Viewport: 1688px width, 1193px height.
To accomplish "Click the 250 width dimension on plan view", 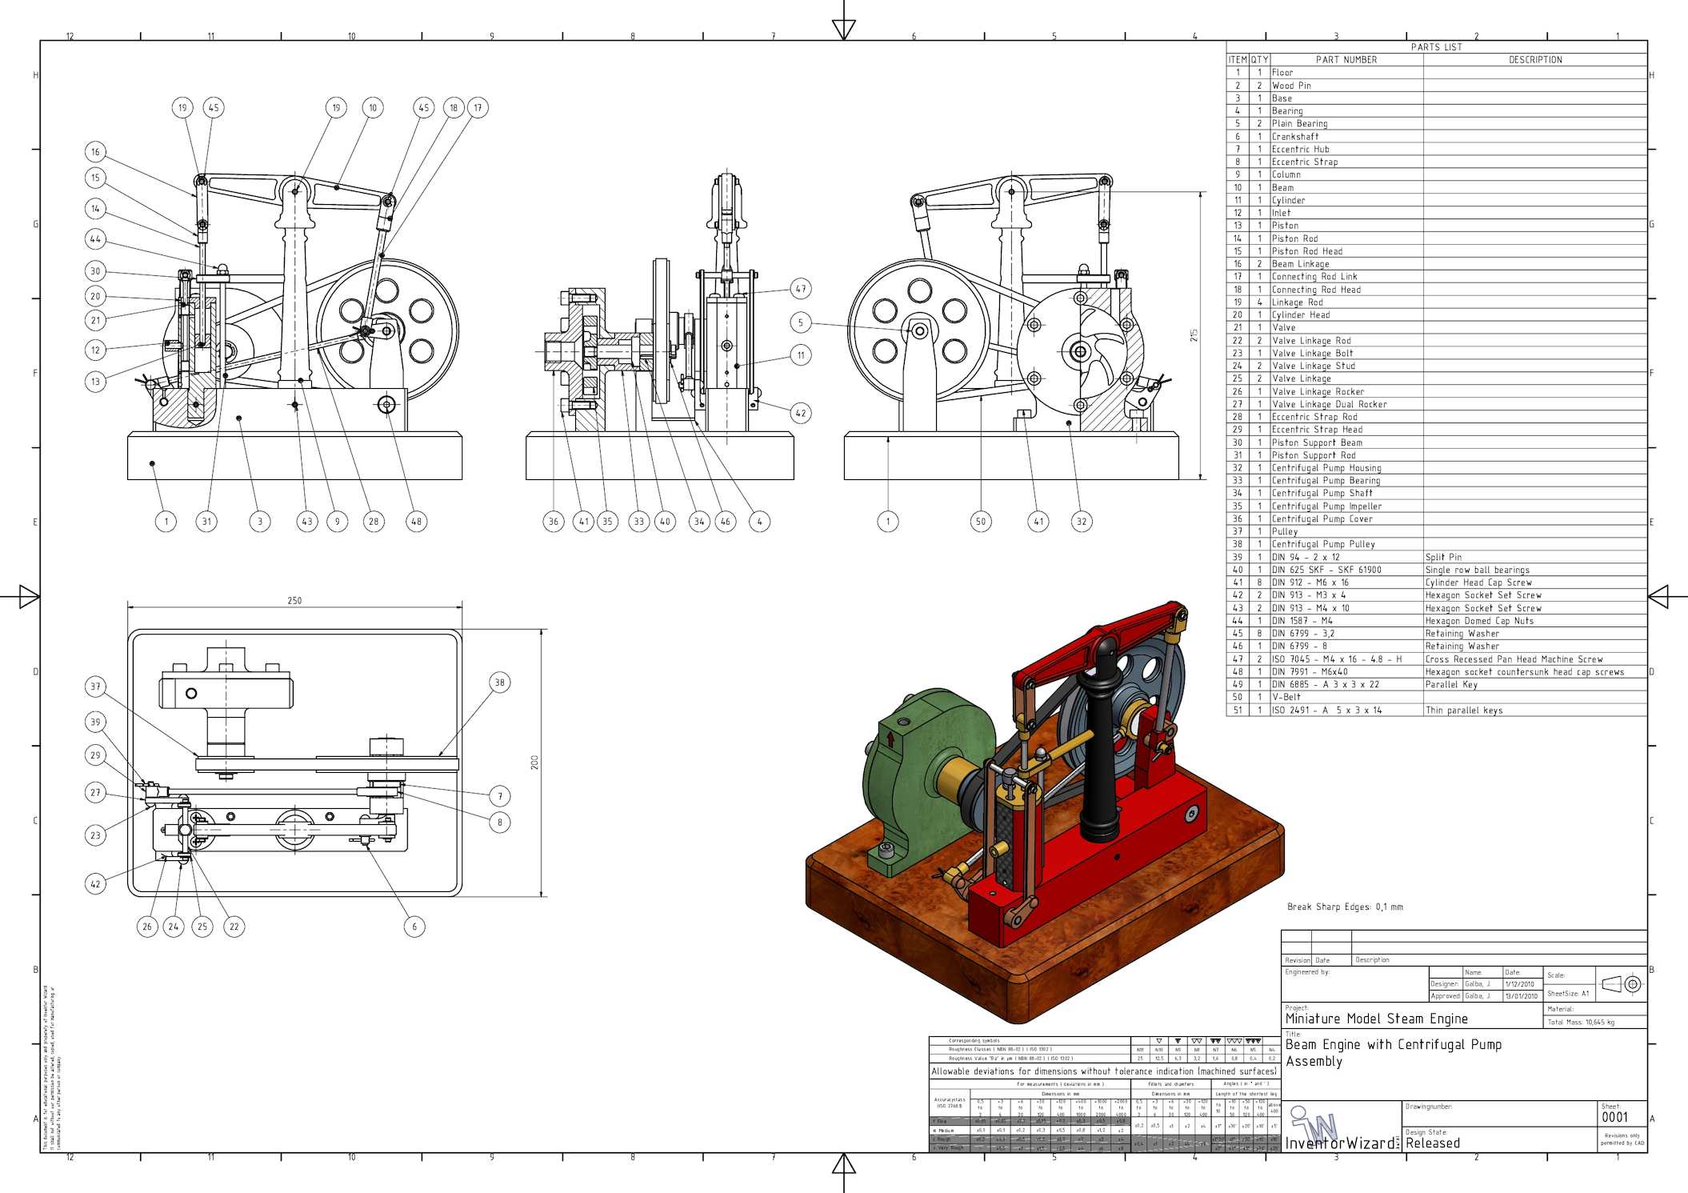I will click(x=294, y=601).
